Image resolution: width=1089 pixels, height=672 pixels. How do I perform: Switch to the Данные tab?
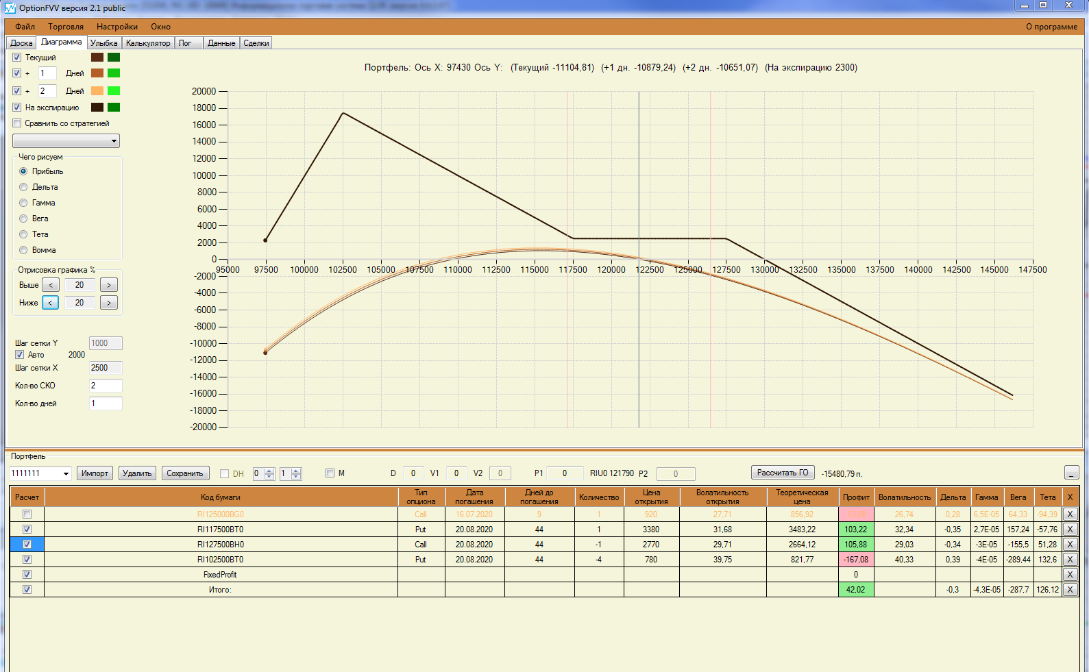pyautogui.click(x=221, y=43)
